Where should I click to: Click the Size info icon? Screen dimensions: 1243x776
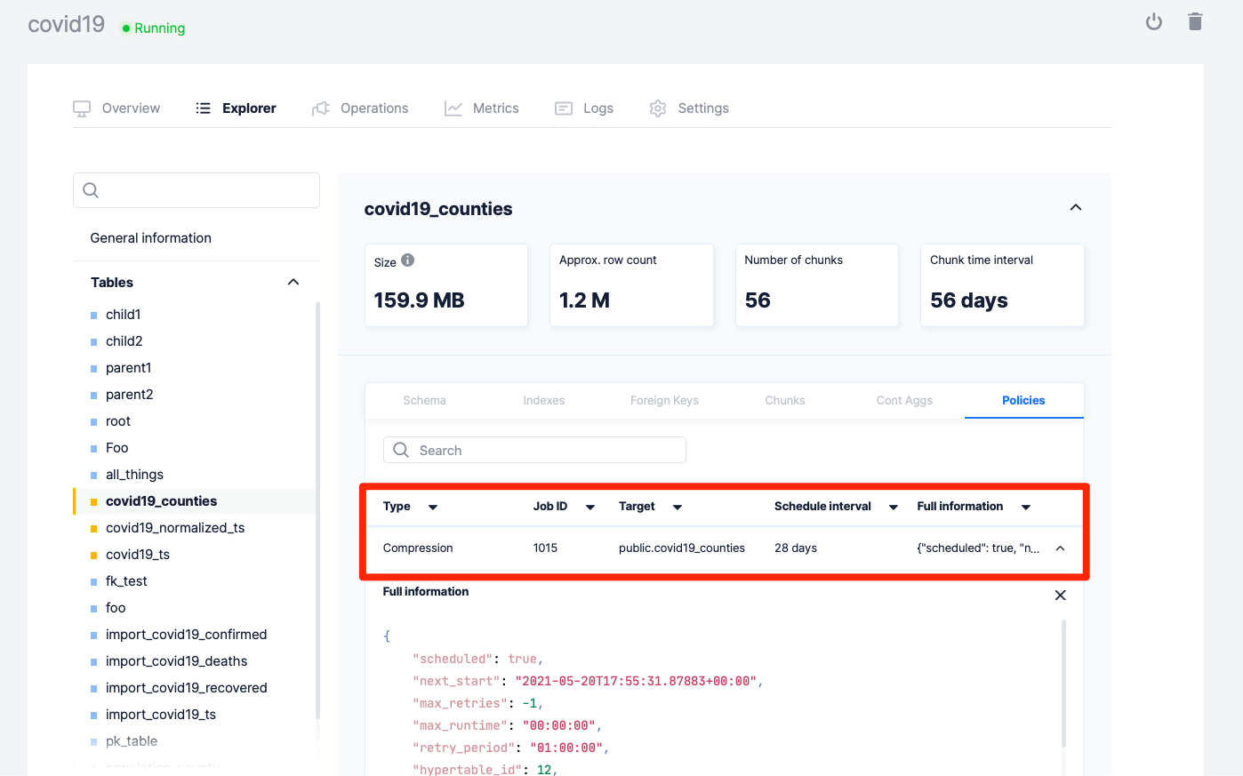pos(407,260)
